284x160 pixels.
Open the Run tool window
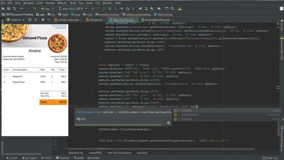(12, 158)
